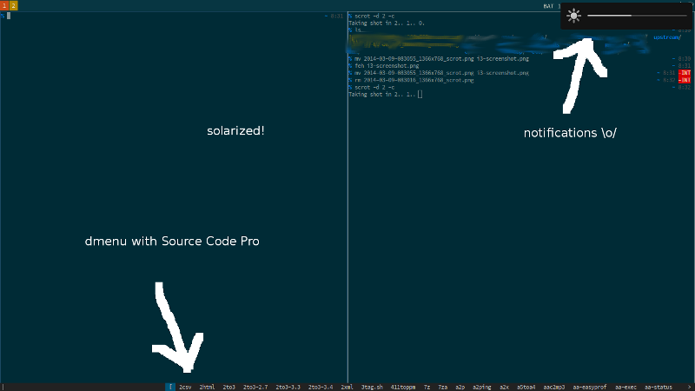This screenshot has height=391, width=695.
Task: Select 3tag.sh in dmenu
Action: pos(372,388)
